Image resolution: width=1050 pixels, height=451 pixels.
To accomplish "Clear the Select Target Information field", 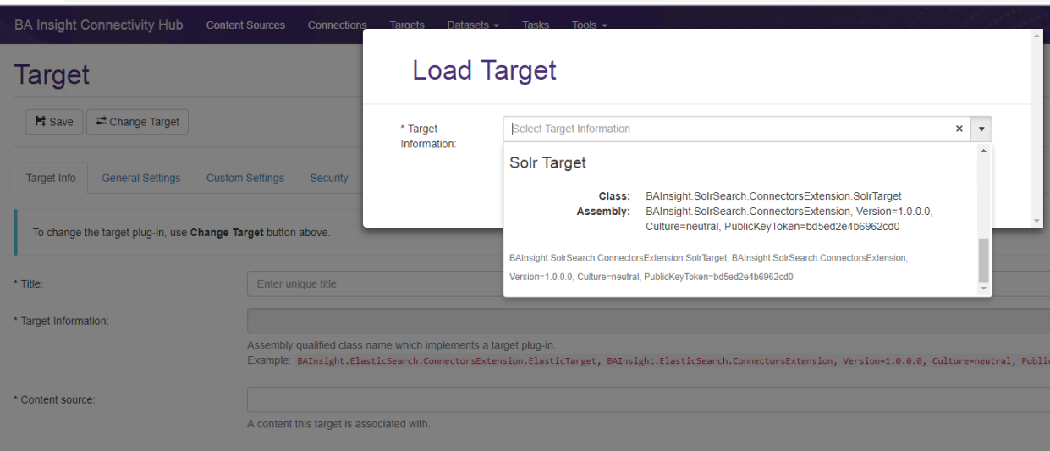I will 959,129.
